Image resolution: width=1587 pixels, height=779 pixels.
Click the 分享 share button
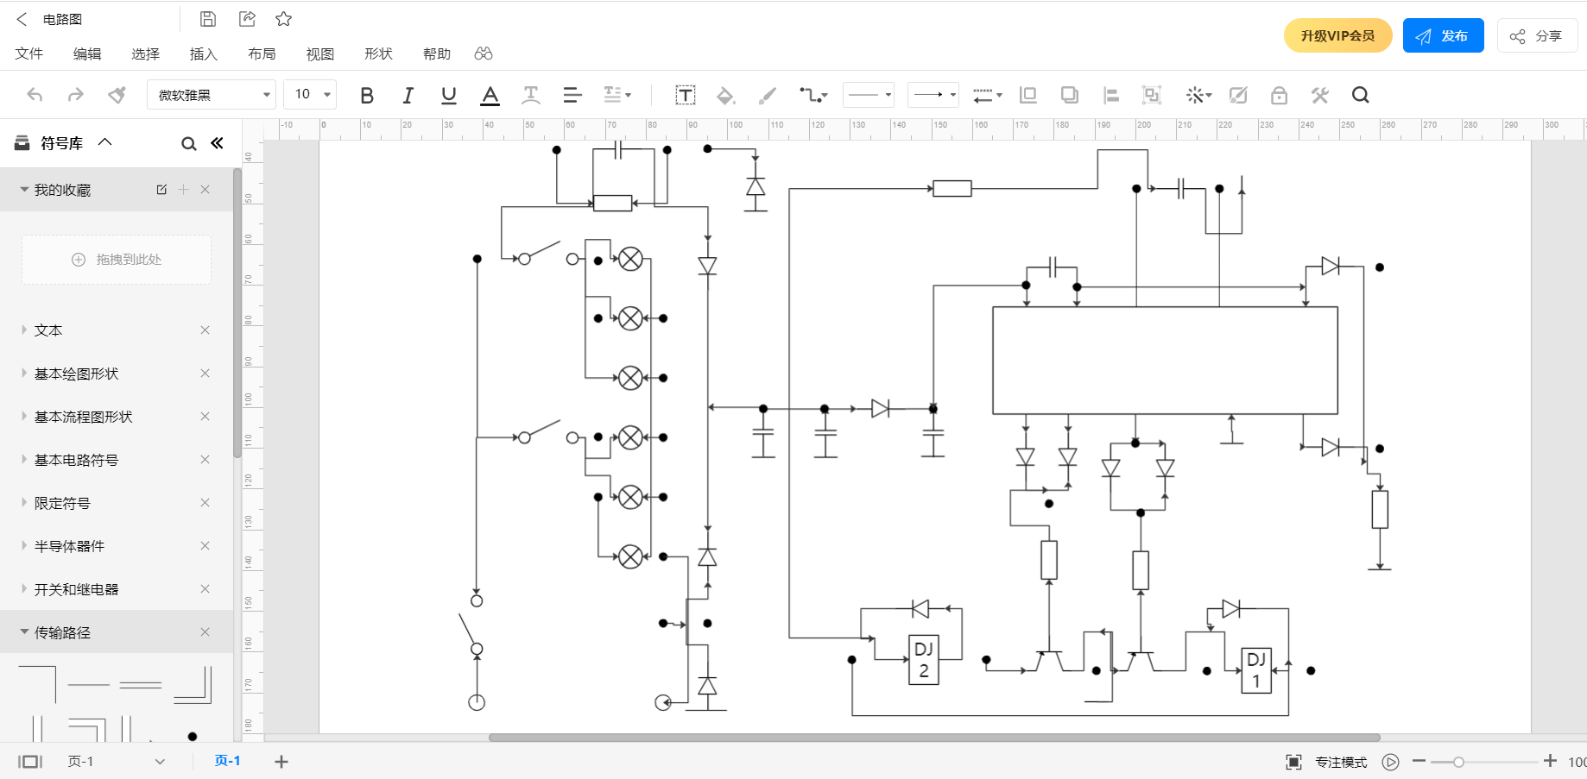(1537, 35)
